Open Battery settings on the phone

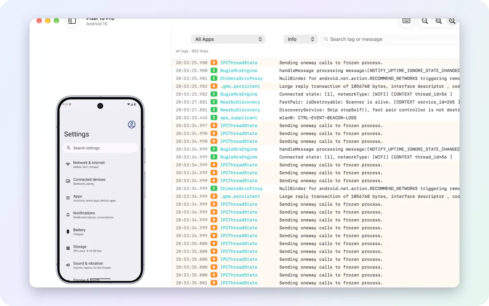point(100,231)
